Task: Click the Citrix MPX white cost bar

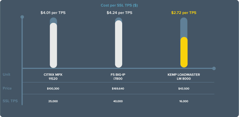Action: 53,45
